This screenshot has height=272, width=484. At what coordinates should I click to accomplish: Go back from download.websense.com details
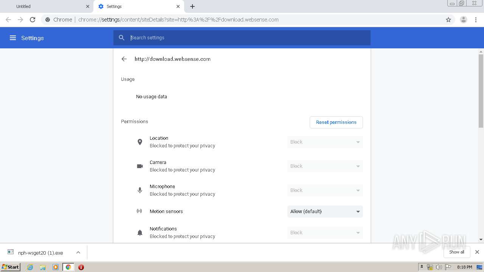coord(124,59)
